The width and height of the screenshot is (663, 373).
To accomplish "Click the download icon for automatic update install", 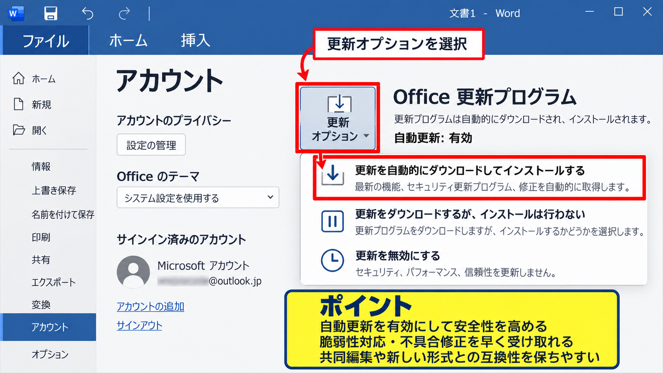I will (x=332, y=175).
